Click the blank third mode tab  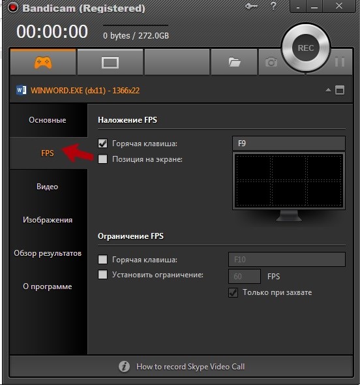[177, 61]
